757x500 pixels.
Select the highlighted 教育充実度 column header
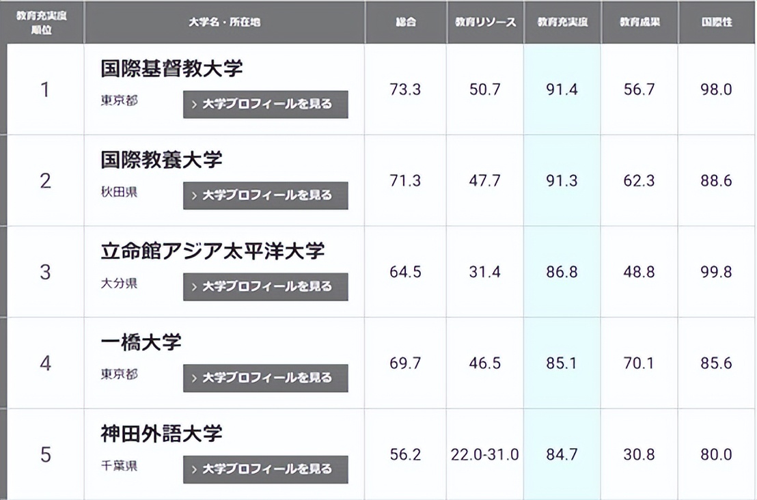point(562,21)
